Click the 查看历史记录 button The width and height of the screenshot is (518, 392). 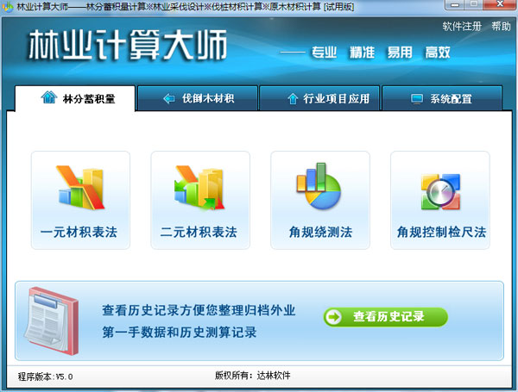(386, 317)
